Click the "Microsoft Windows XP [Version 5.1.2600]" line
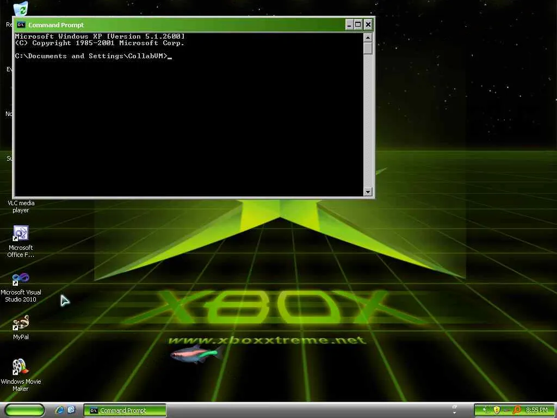557x418 pixels. (x=100, y=36)
